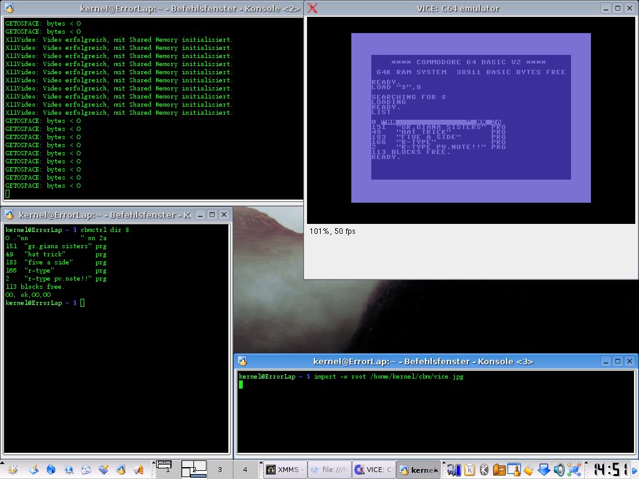Open the mail client panel icon
This screenshot has width=639, height=479.
[86, 470]
